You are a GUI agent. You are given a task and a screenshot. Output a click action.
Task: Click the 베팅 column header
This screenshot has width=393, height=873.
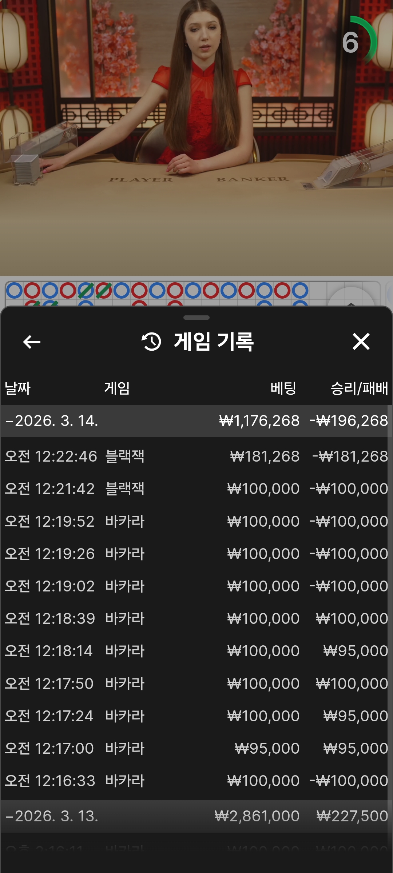(283, 388)
